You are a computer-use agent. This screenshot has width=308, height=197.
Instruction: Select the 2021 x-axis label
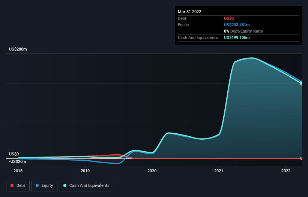coord(219,171)
